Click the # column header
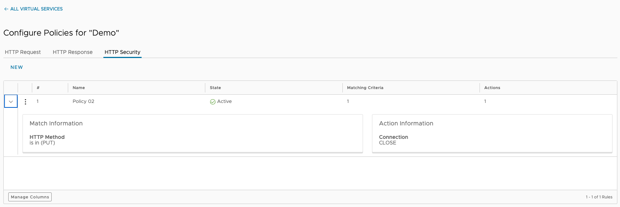Image resolution: width=620 pixels, height=207 pixels. [x=38, y=88]
